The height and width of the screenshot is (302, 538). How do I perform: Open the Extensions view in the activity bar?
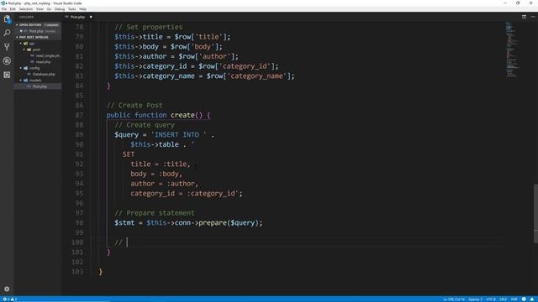pyautogui.click(x=7, y=75)
